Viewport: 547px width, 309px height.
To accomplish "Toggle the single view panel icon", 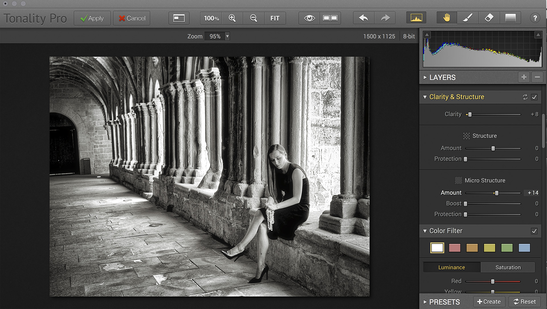I will 179,18.
